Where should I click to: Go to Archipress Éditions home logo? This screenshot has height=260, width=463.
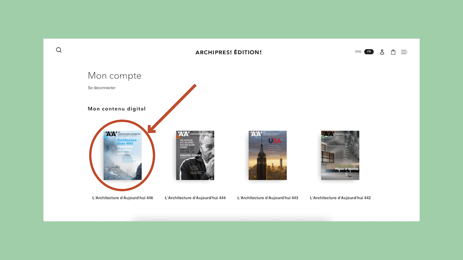(x=228, y=52)
